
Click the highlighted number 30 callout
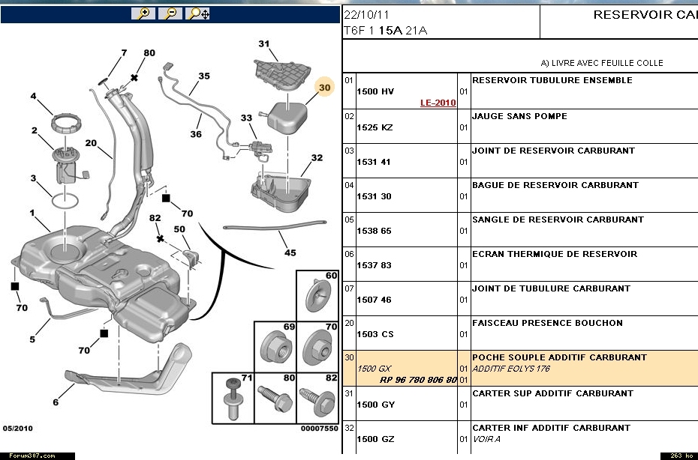tap(324, 88)
